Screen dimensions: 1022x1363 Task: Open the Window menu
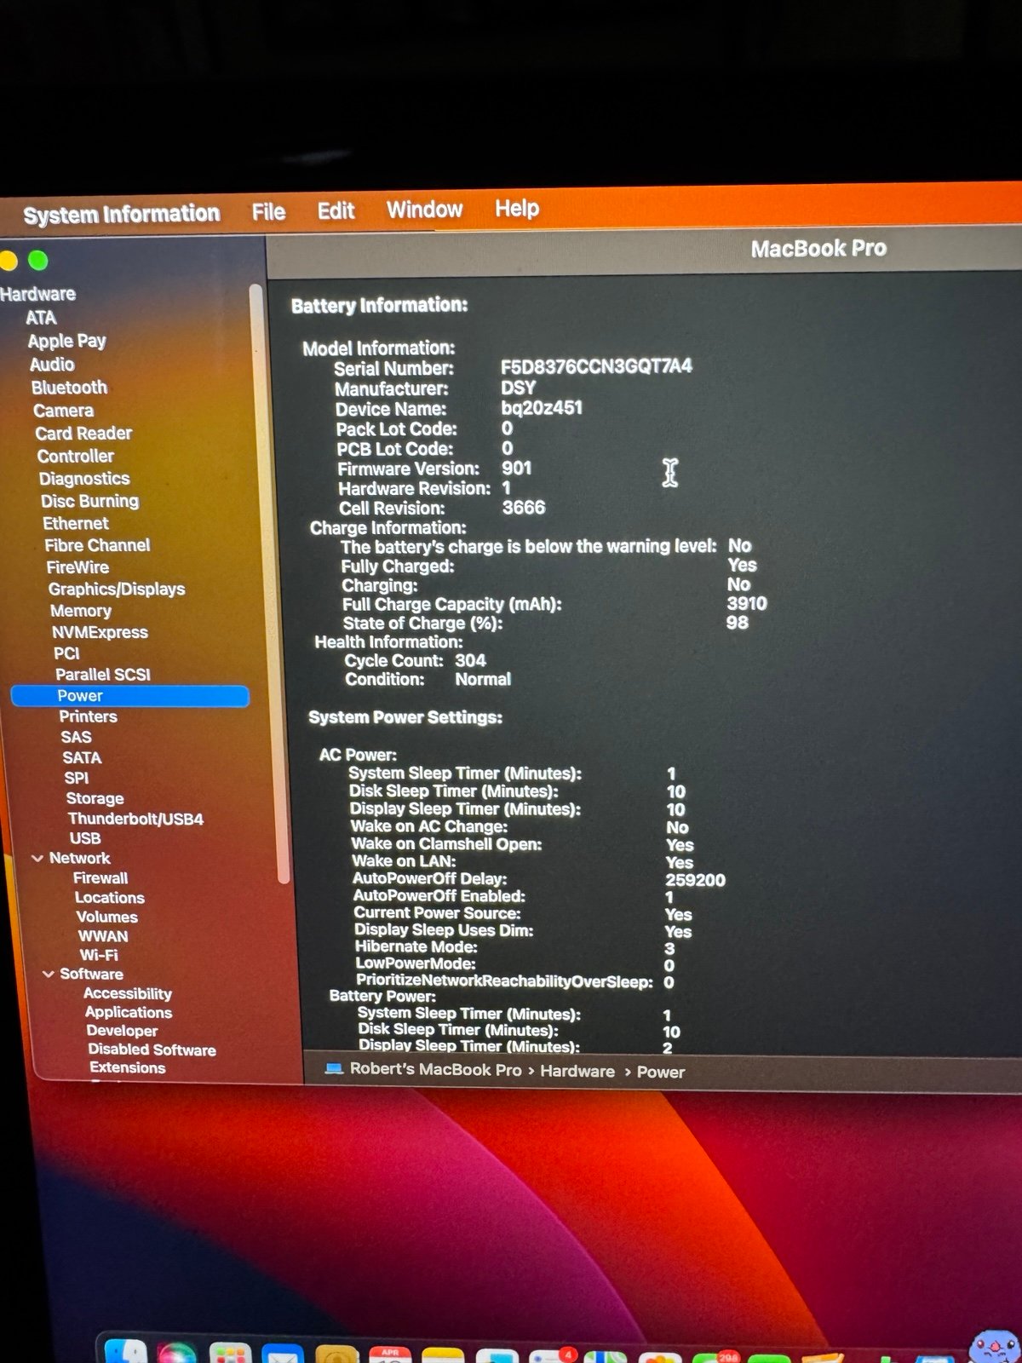coord(424,210)
